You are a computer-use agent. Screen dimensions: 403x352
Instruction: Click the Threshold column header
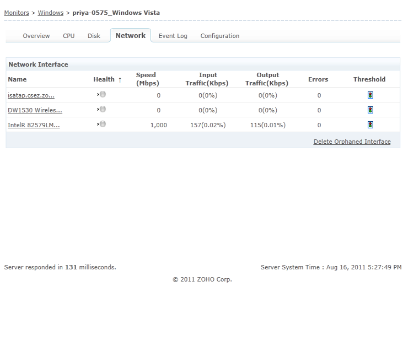[x=369, y=79]
